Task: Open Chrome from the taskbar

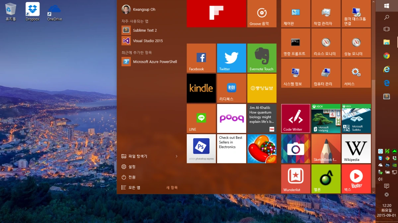Action: (387, 56)
